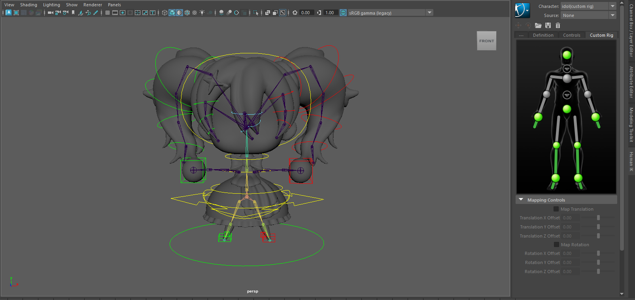Toggle the viewport grid icon
Viewport: 635px width, 300px height.
pos(108,13)
